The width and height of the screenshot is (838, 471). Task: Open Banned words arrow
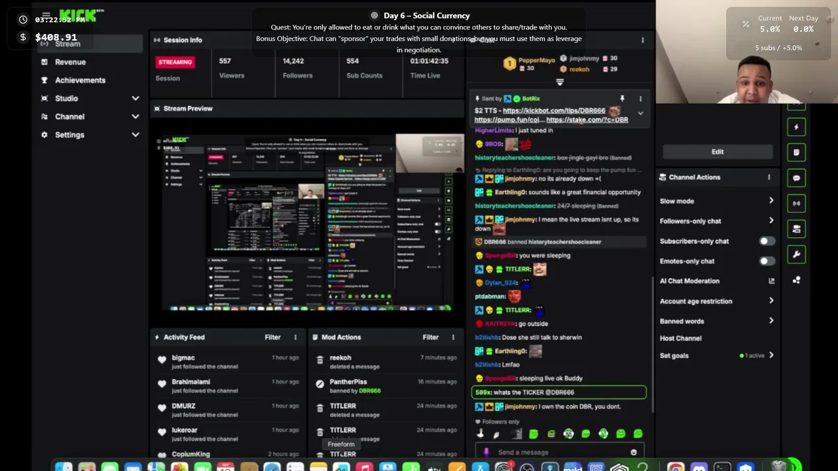click(x=771, y=321)
